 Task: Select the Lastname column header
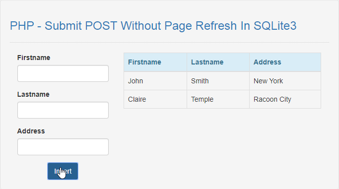coord(218,62)
